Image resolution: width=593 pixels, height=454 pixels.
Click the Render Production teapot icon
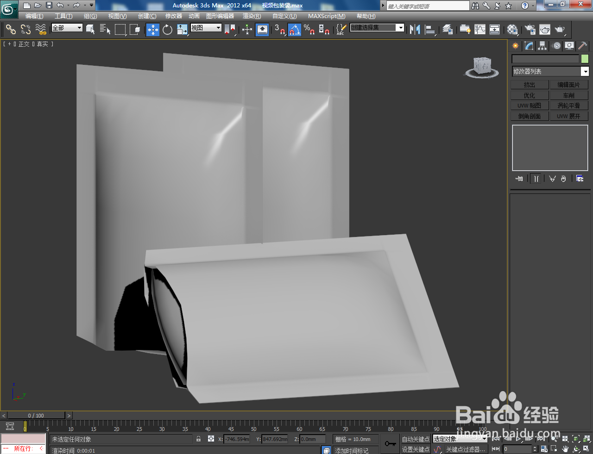pyautogui.click(x=560, y=29)
